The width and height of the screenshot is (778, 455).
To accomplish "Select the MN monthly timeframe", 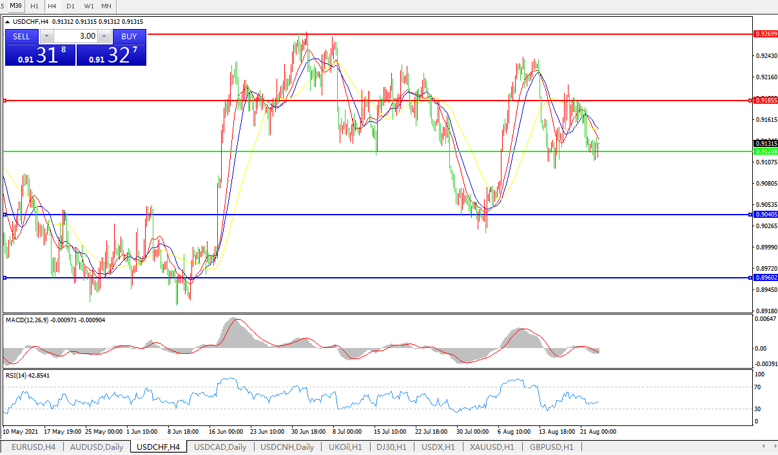I will point(106,6).
